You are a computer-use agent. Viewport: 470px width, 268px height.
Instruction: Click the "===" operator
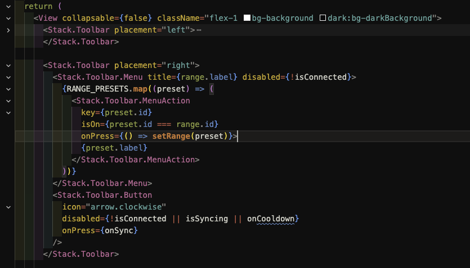click(164, 124)
